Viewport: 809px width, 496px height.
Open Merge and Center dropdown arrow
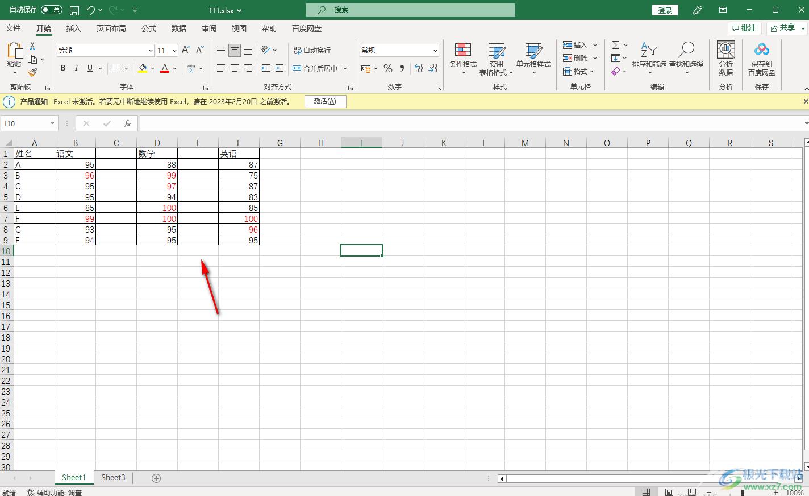click(x=345, y=68)
